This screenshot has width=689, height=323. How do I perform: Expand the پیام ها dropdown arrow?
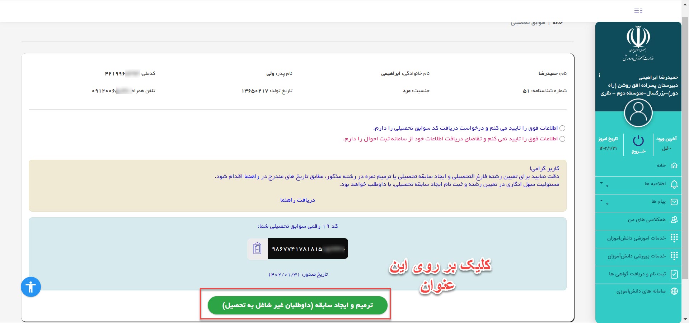click(x=601, y=201)
